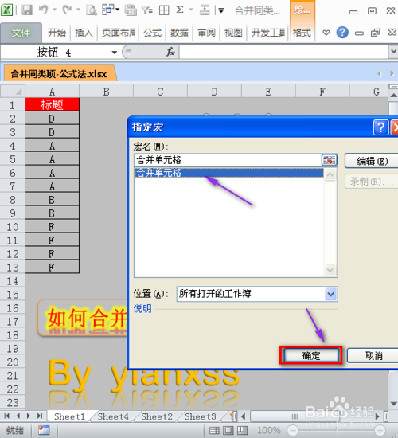The height and width of the screenshot is (438, 398).
Task: Switch to the 开发工具 ribbon tab
Action: pos(268,33)
